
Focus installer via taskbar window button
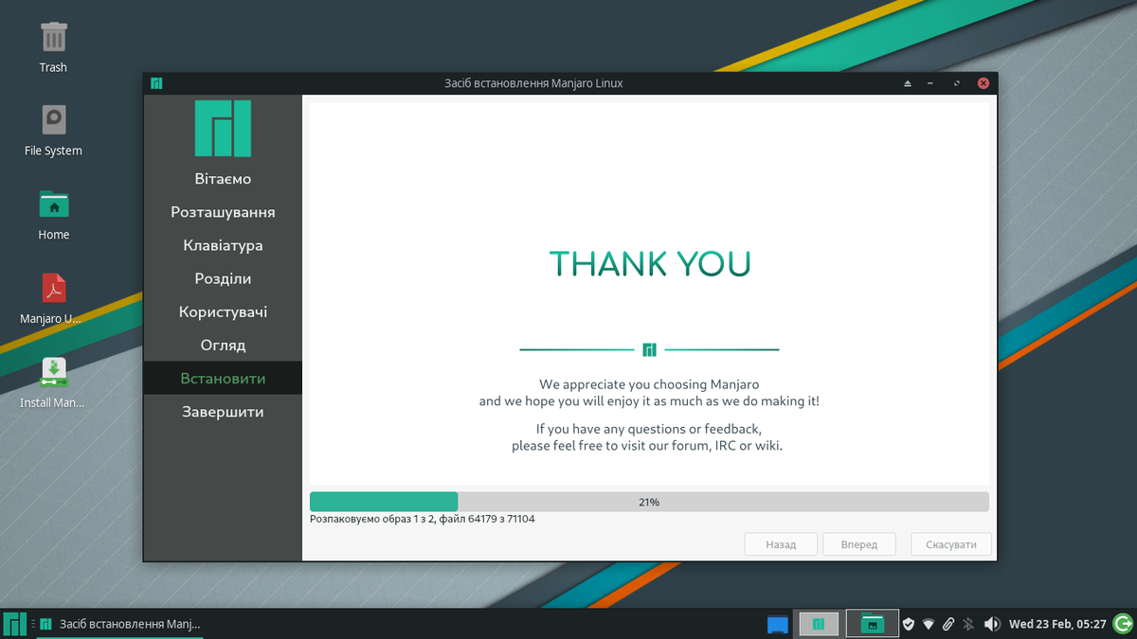119,624
